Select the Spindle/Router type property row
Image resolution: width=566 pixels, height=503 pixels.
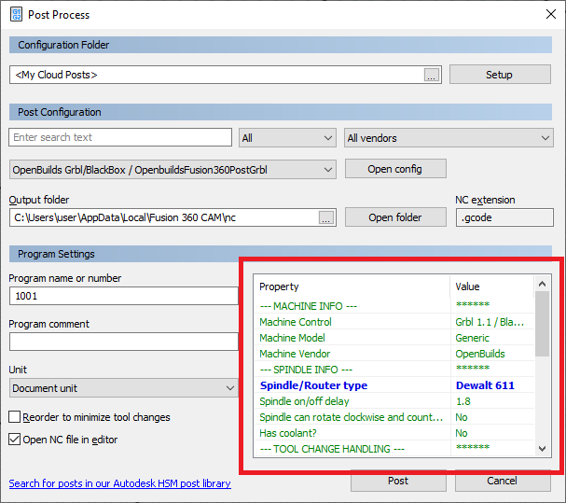[x=354, y=385]
